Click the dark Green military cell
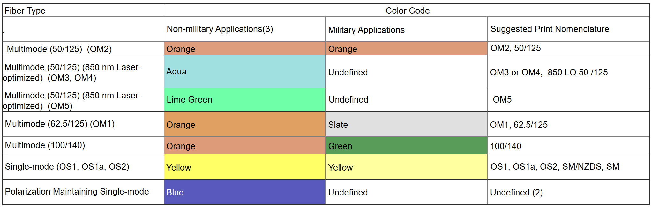 (407, 146)
